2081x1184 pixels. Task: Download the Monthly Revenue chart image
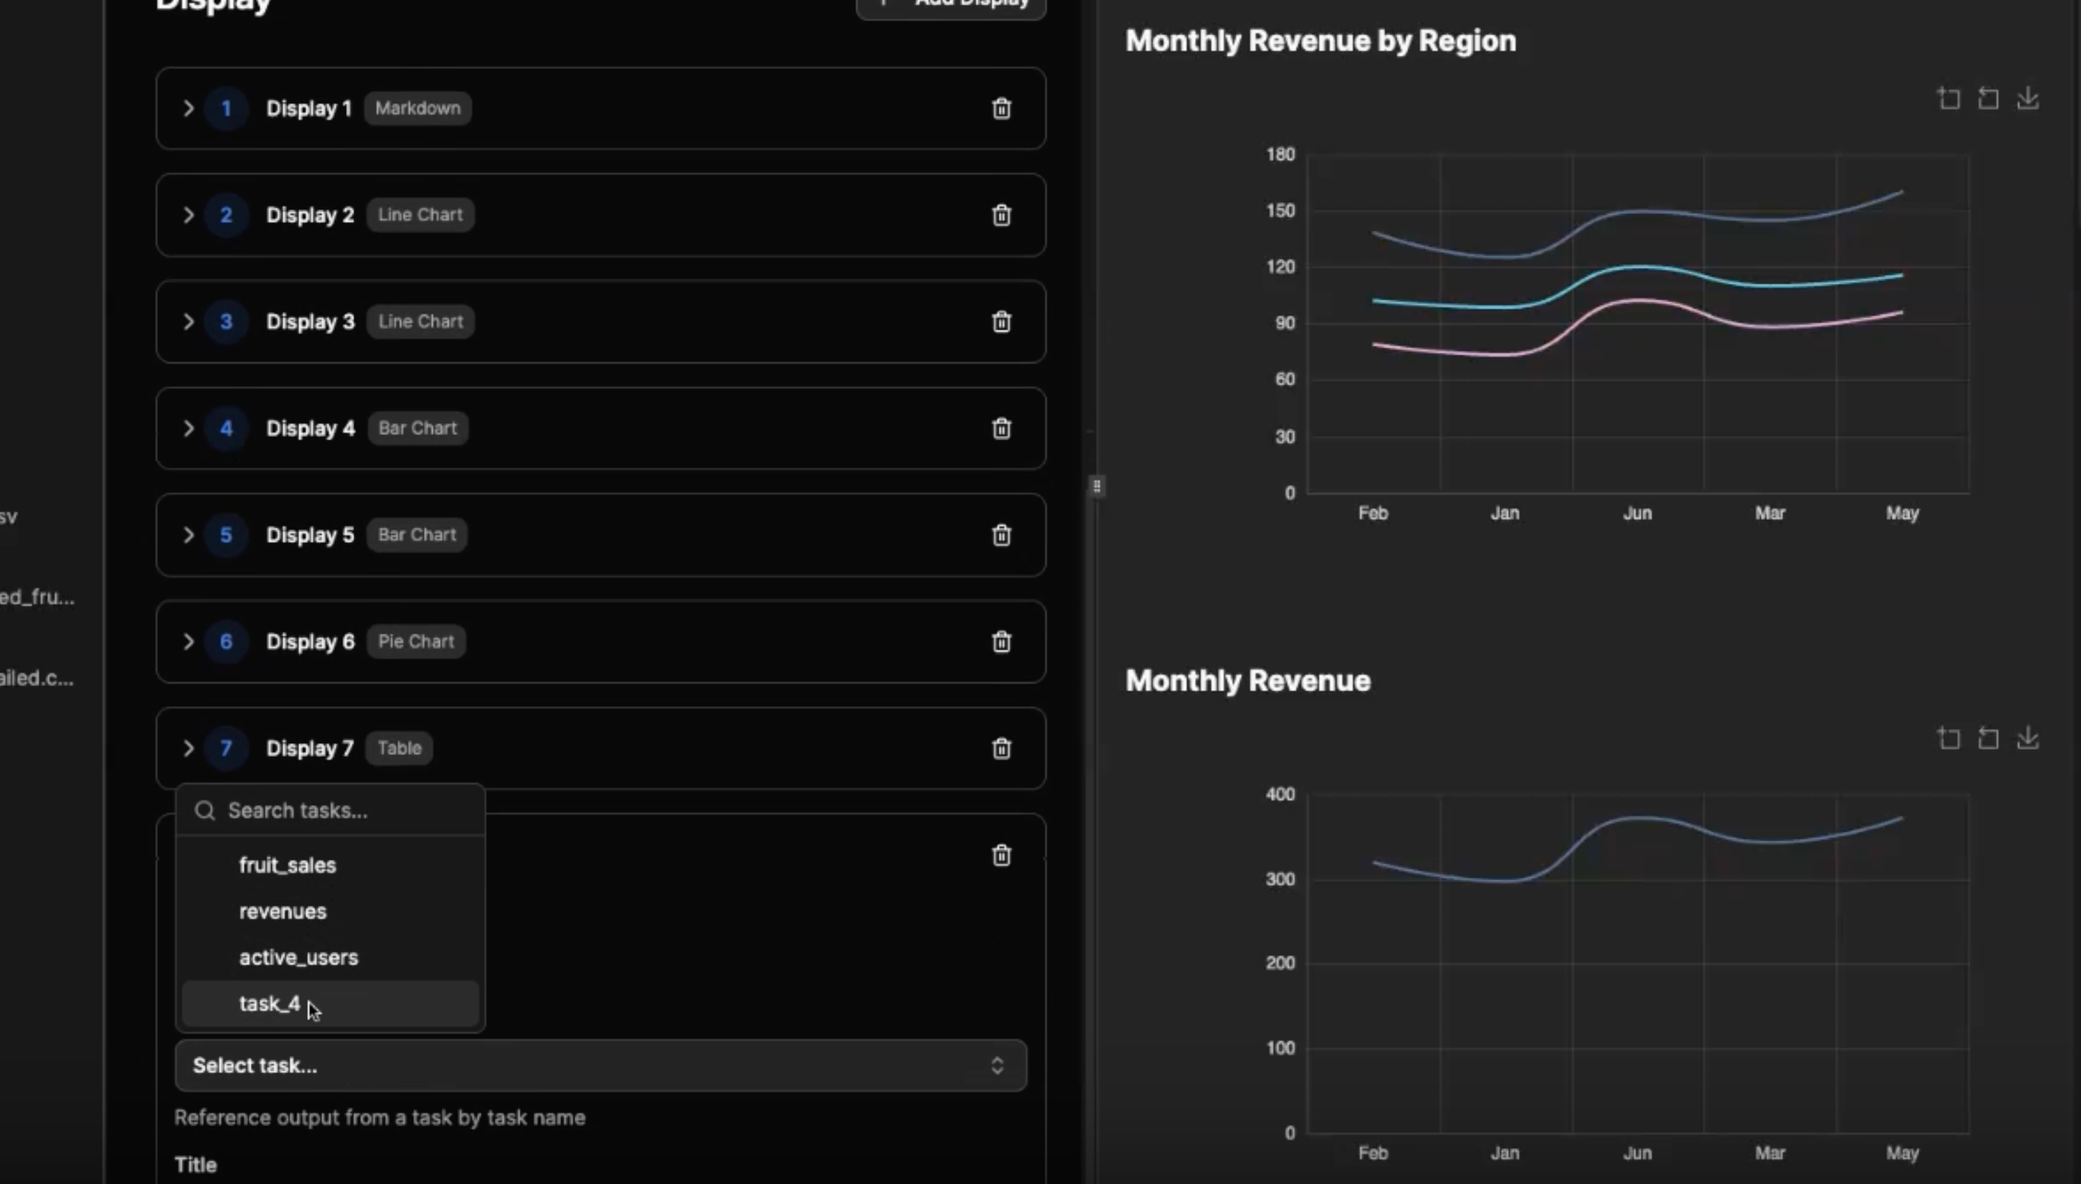(x=2027, y=739)
